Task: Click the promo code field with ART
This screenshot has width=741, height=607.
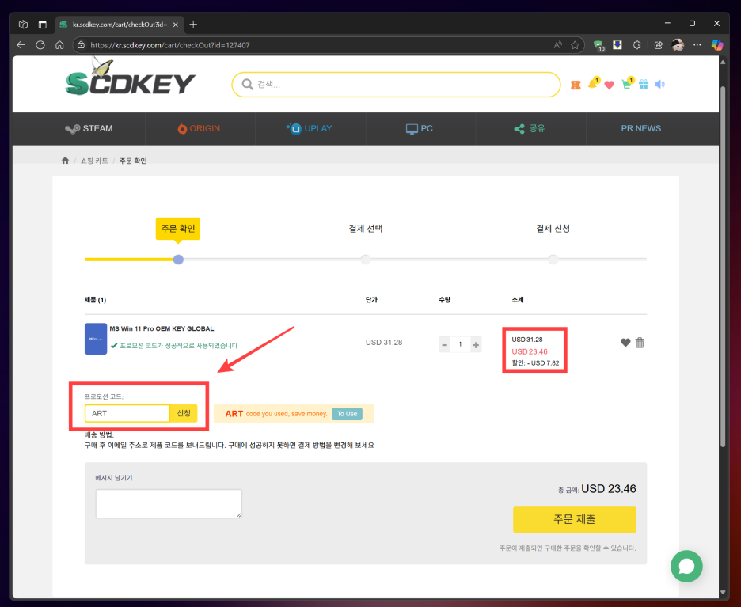Action: [x=127, y=413]
